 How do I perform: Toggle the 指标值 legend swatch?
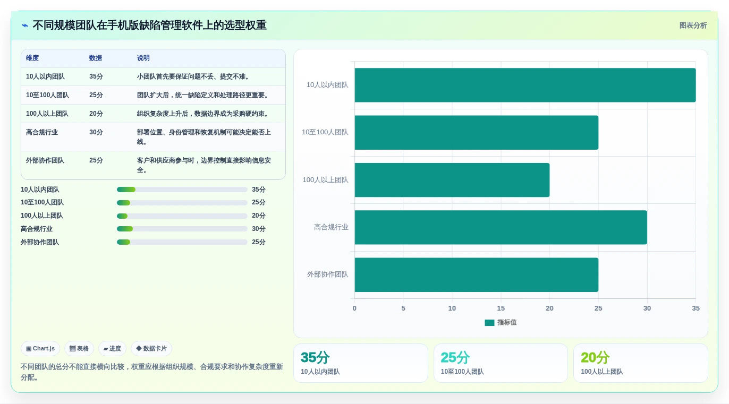click(x=489, y=323)
